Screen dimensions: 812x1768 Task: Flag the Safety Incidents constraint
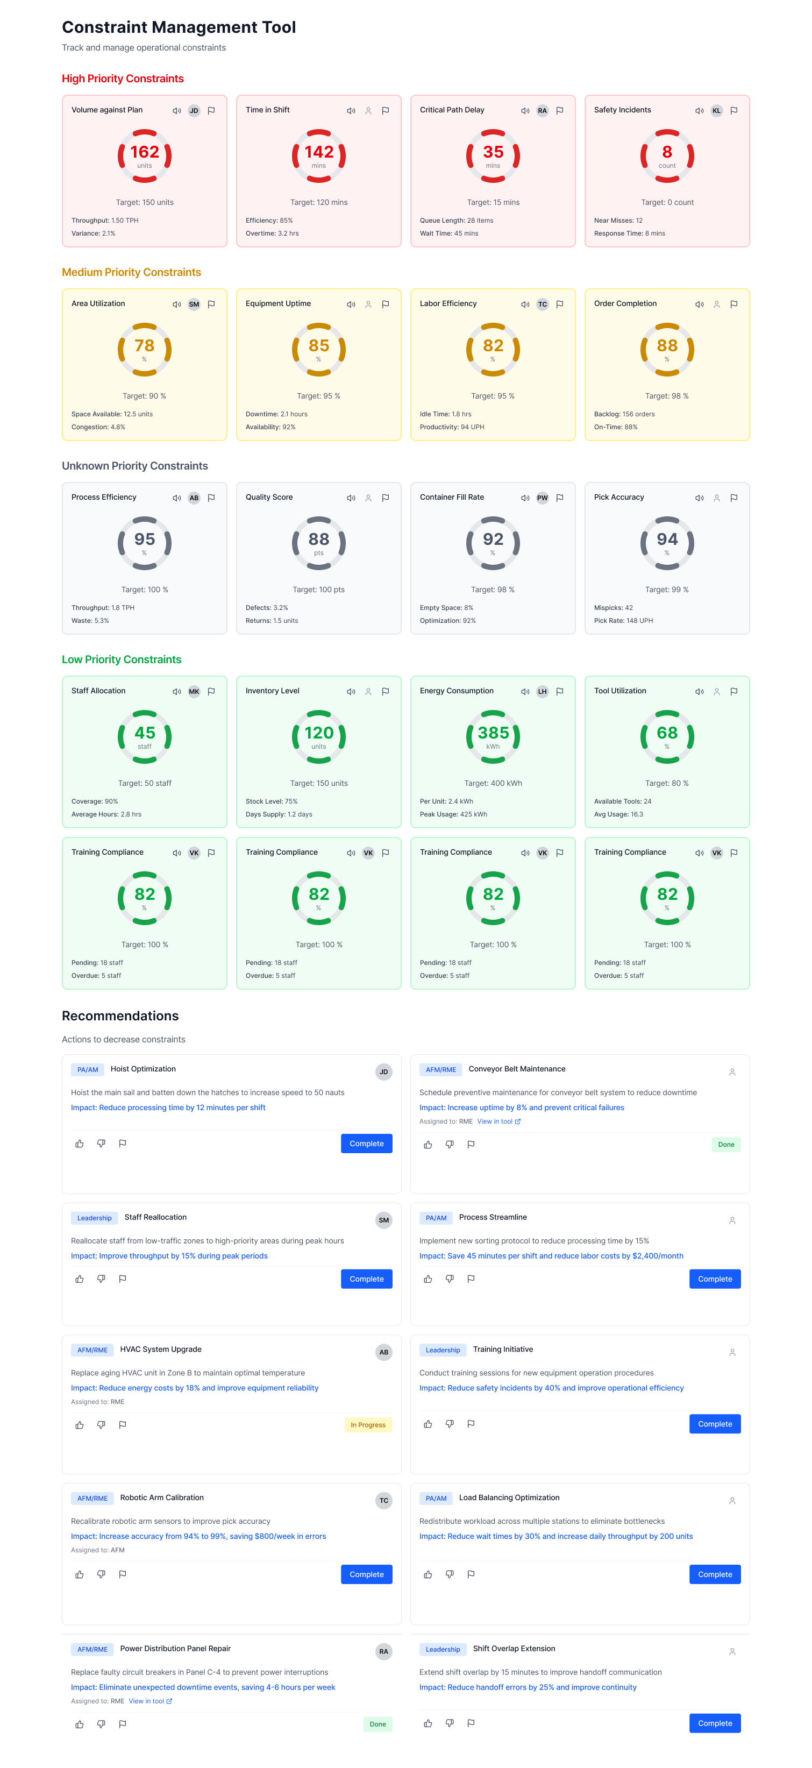point(733,110)
